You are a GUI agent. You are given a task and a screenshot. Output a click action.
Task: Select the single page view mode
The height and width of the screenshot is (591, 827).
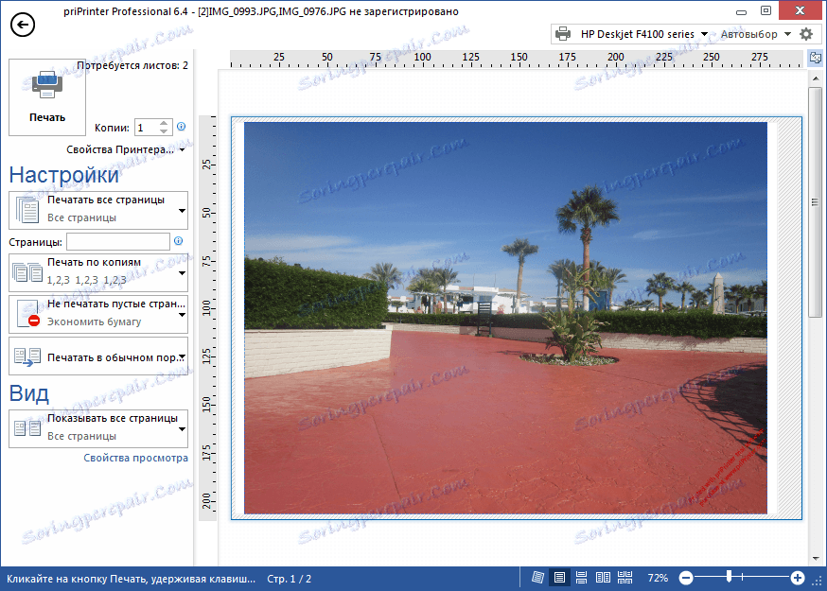pos(559,578)
